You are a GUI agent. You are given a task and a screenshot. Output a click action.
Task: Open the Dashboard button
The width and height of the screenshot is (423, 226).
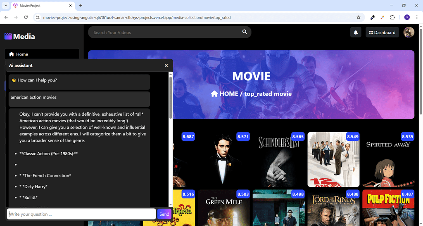382,32
